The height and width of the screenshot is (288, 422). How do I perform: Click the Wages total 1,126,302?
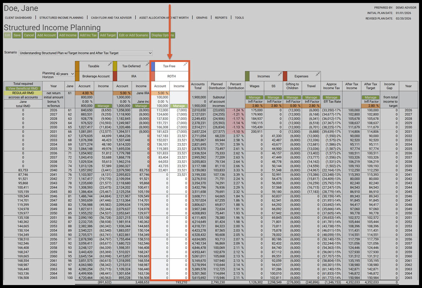coord(256,282)
